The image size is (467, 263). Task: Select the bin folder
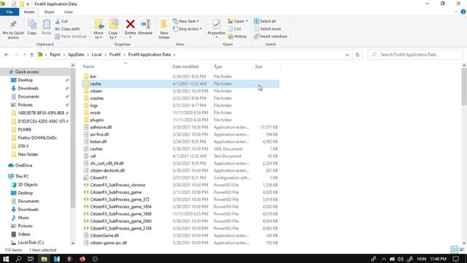180,77
